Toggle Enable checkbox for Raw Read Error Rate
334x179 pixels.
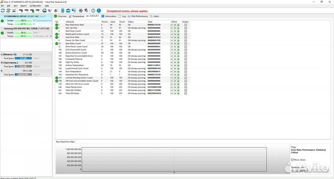[186, 25]
